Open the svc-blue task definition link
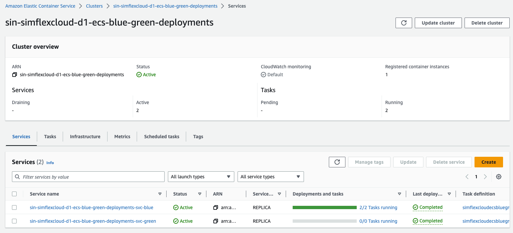The height and width of the screenshot is (233, 513). 486,207
